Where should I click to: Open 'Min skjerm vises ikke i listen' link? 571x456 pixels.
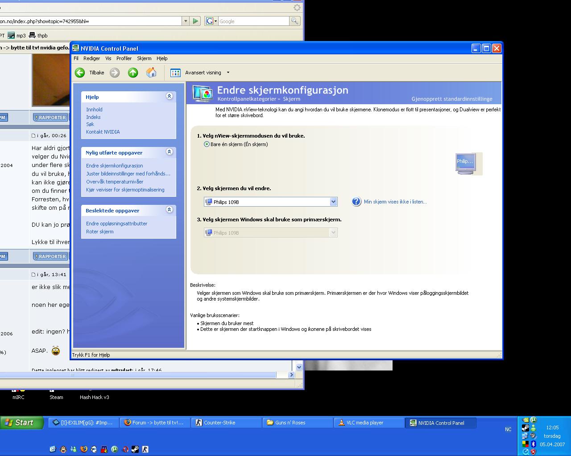(x=395, y=202)
